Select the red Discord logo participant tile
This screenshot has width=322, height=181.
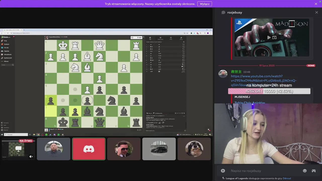[89, 149]
